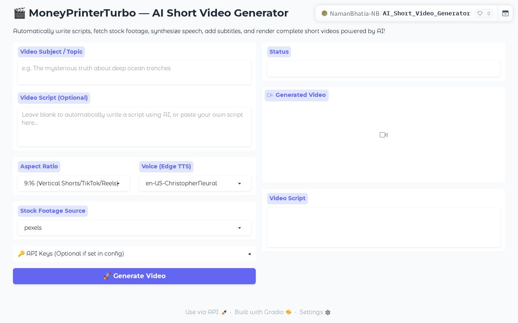Viewport: 518px width, 323px height.
Task: Click the Generate Video button
Action: tap(134, 276)
